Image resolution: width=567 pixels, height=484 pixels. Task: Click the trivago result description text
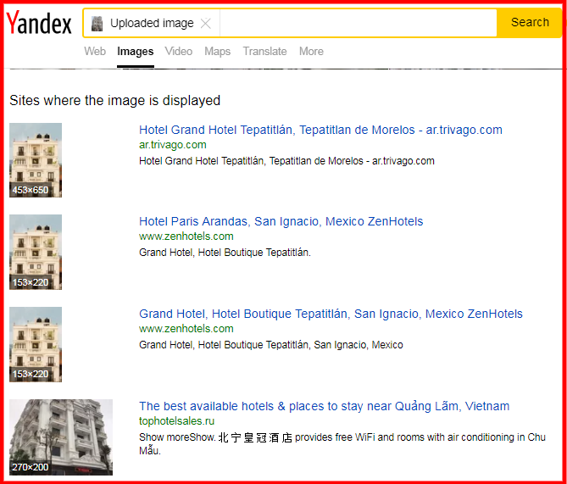pos(286,161)
